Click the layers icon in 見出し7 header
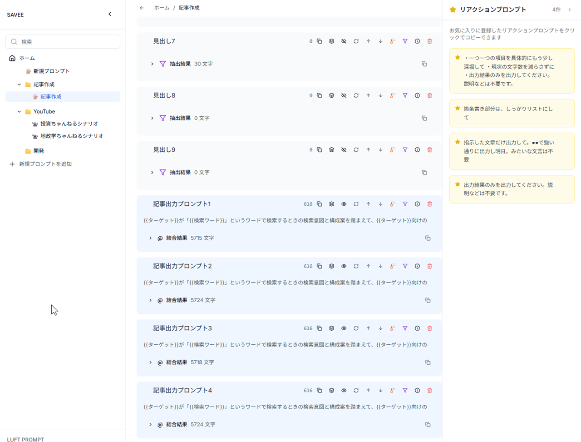Image resolution: width=581 pixels, height=442 pixels. (332, 41)
